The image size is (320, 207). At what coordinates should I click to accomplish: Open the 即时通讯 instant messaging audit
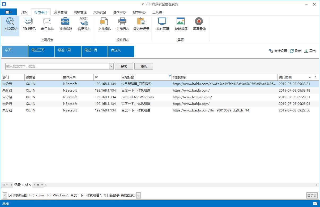(29, 24)
